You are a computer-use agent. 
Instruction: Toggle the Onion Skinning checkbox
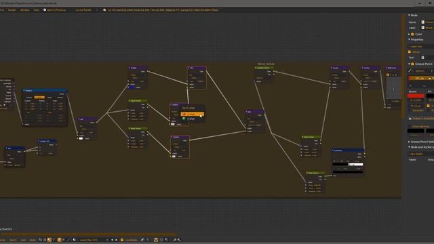[410, 127]
